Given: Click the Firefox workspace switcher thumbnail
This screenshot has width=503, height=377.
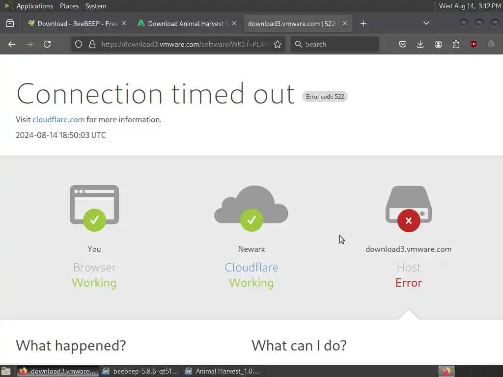Looking at the screenshot, I should click(446, 371).
